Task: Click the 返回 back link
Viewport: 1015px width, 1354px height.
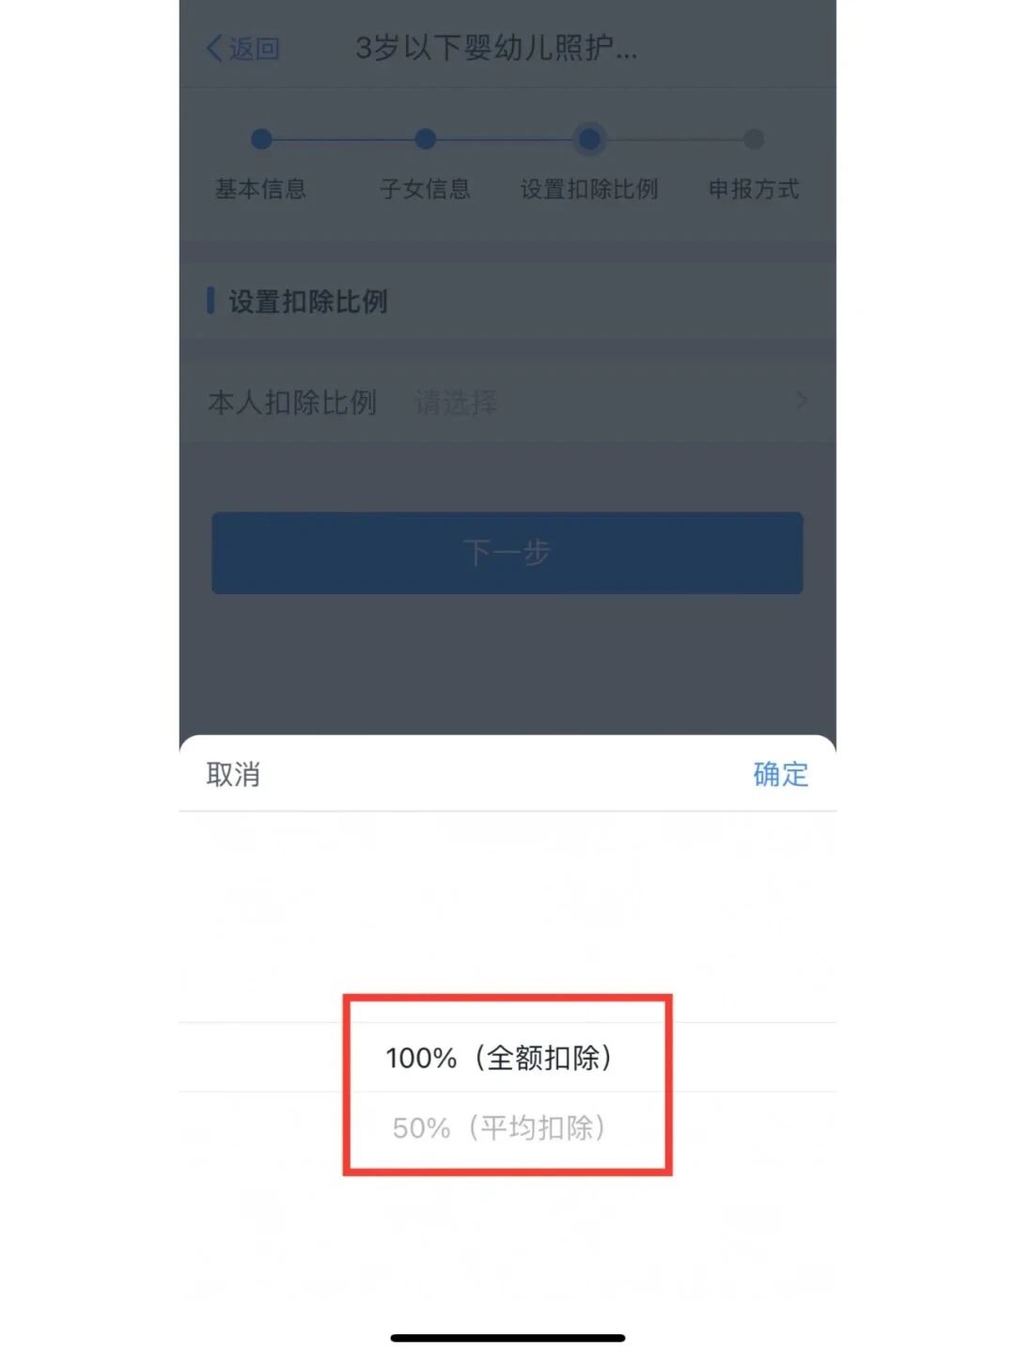Action: (255, 48)
